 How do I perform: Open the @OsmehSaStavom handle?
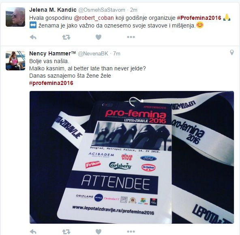pos(102,10)
